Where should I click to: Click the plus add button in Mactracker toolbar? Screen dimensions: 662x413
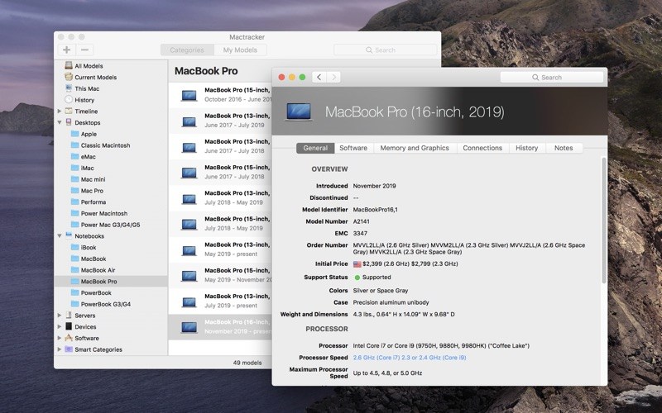[67, 50]
